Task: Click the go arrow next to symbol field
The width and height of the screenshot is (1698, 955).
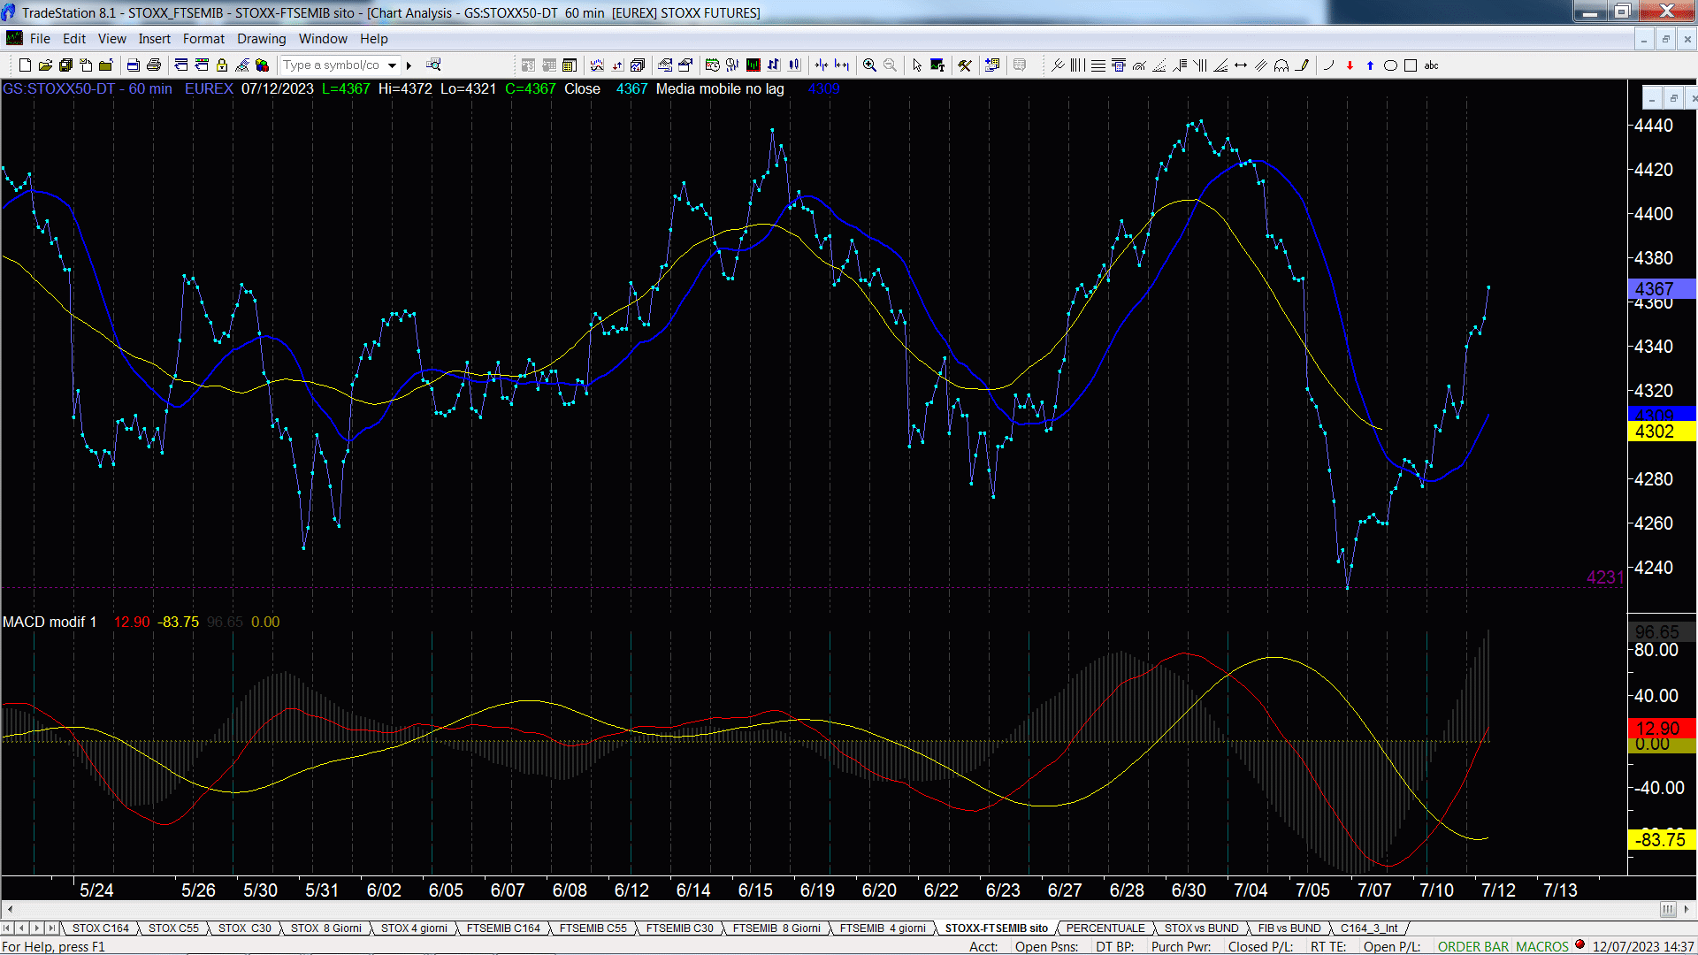Action: (x=409, y=65)
